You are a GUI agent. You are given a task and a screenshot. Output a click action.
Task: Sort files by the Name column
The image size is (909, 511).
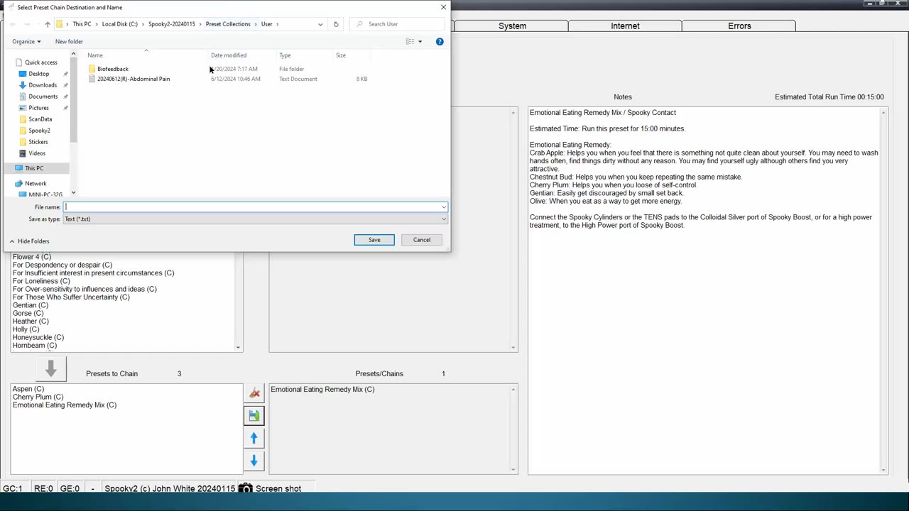click(95, 55)
